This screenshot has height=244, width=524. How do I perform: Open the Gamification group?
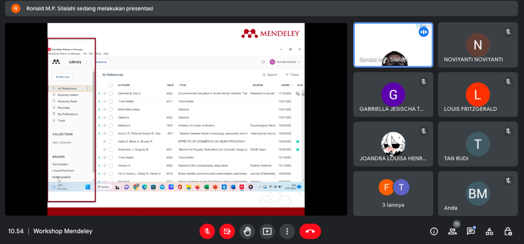[60, 164]
